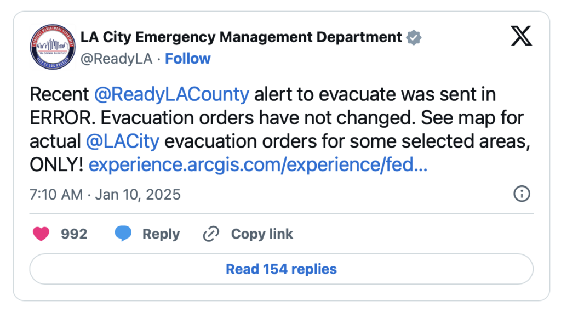The image size is (561, 312).
Task: Click the Reply text label
Action: click(161, 234)
